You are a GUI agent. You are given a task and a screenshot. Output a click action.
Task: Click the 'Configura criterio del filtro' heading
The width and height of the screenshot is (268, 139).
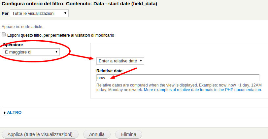tap(79, 4)
